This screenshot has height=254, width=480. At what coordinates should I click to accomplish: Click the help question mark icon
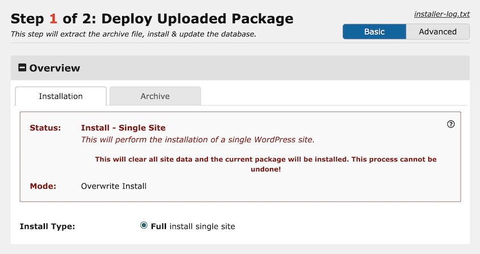[451, 124]
